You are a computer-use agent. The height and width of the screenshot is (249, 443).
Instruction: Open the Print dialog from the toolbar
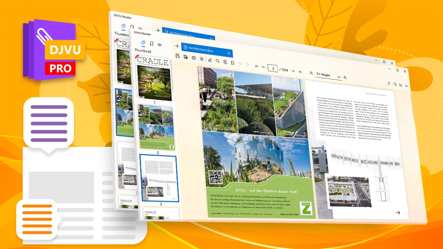[x=193, y=58]
